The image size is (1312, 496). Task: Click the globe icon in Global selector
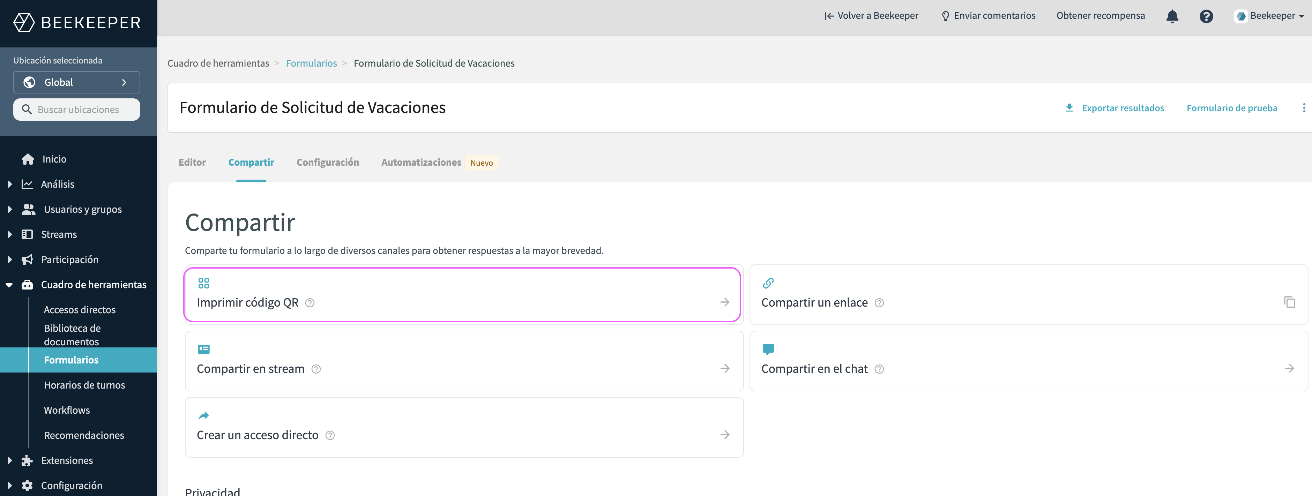tap(30, 83)
